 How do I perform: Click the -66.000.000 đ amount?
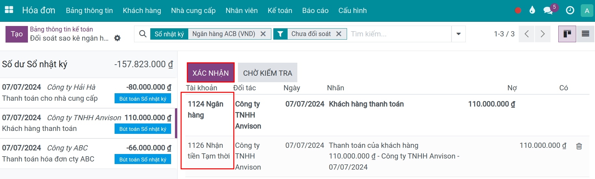(x=149, y=148)
